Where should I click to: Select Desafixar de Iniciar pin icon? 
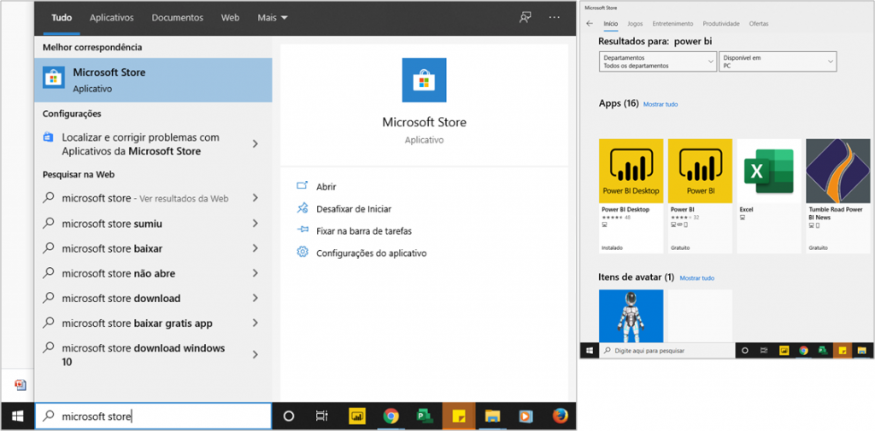tap(302, 208)
